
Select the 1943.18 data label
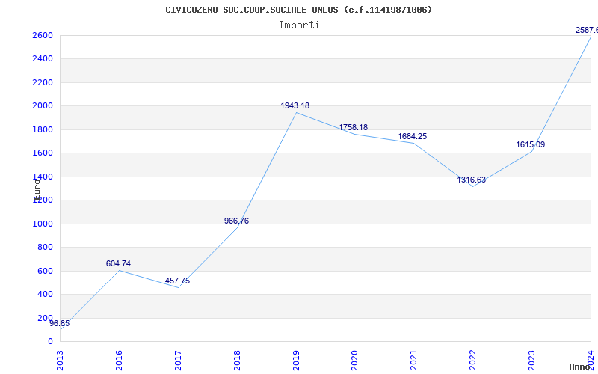point(295,105)
